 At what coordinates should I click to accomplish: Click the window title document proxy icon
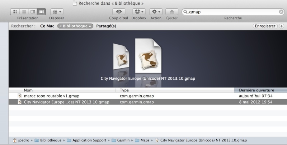tap(75, 3)
